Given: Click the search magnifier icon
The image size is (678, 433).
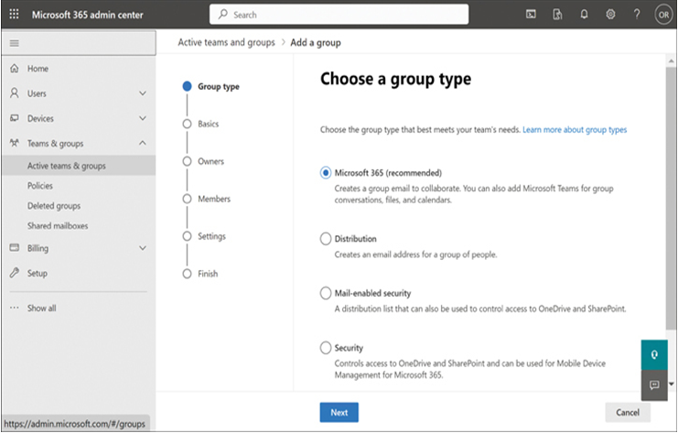Looking at the screenshot, I should (x=222, y=15).
